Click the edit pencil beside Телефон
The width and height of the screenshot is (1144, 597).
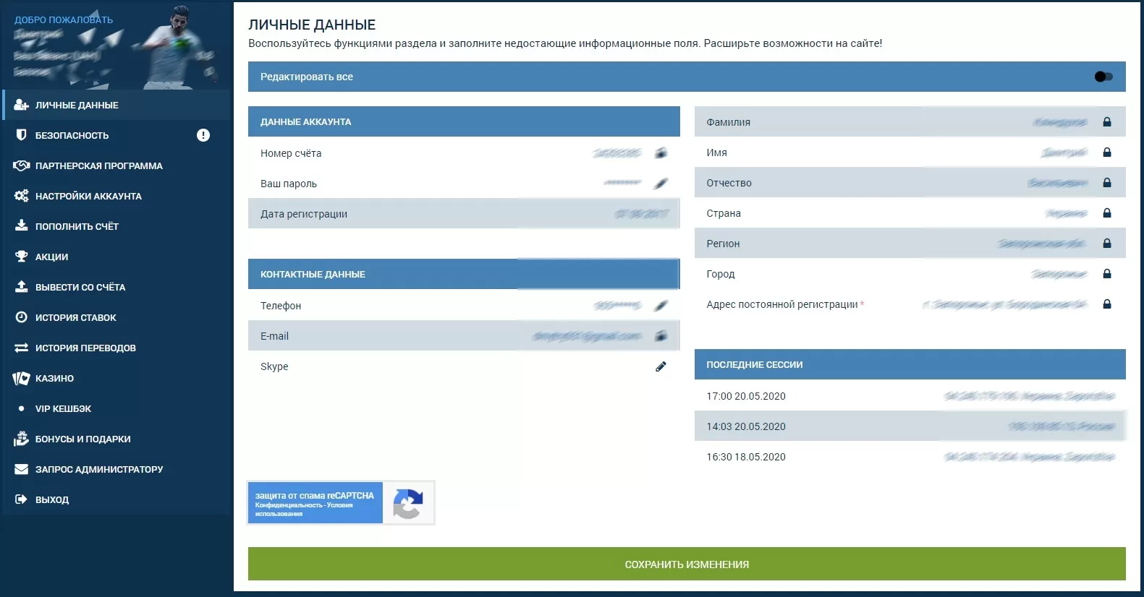(661, 306)
